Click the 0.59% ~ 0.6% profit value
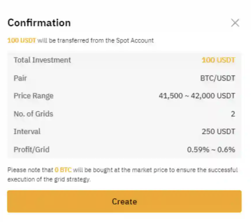This screenshot has height=222, width=251. pyautogui.click(x=211, y=150)
